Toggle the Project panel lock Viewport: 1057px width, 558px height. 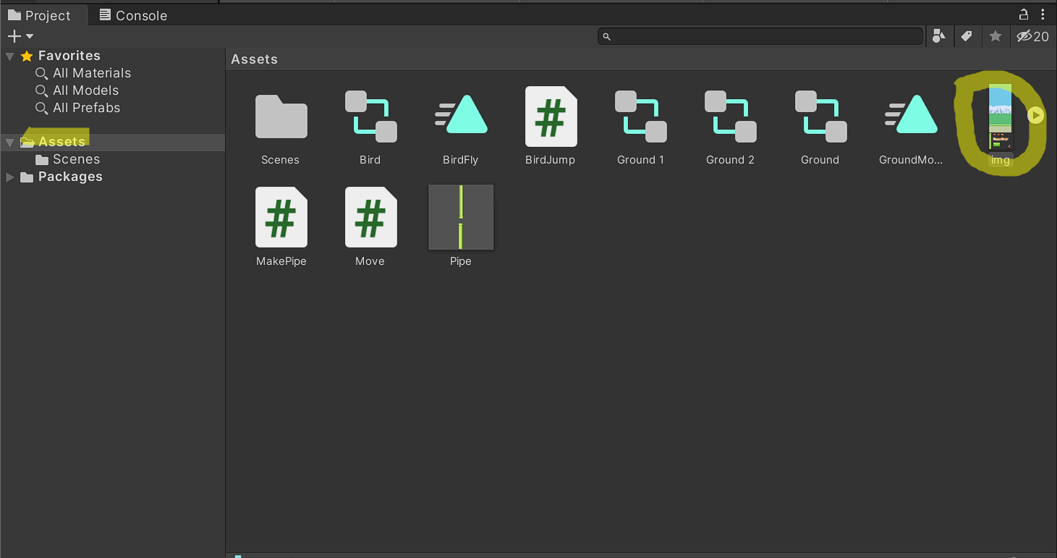[1024, 14]
